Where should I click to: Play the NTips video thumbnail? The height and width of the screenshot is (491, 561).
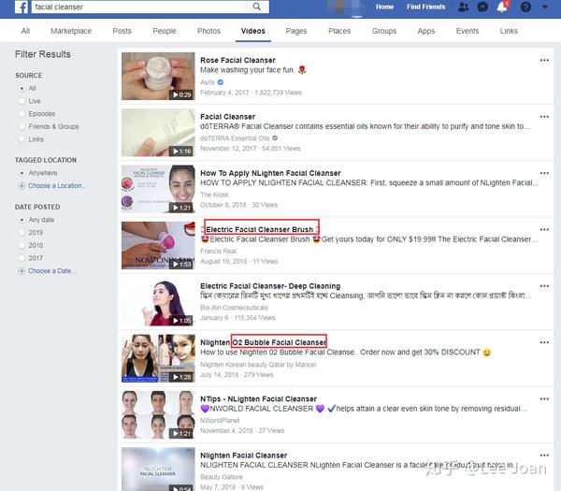coord(158,414)
